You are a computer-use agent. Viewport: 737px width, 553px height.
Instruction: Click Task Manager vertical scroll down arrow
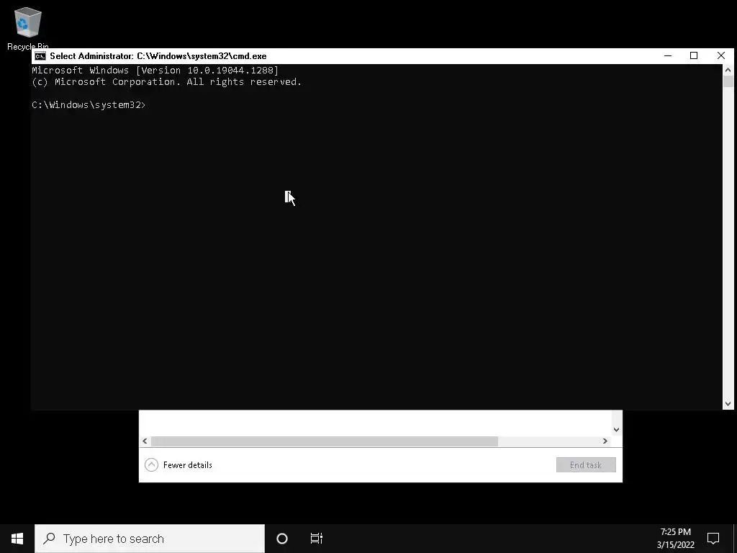pyautogui.click(x=616, y=429)
